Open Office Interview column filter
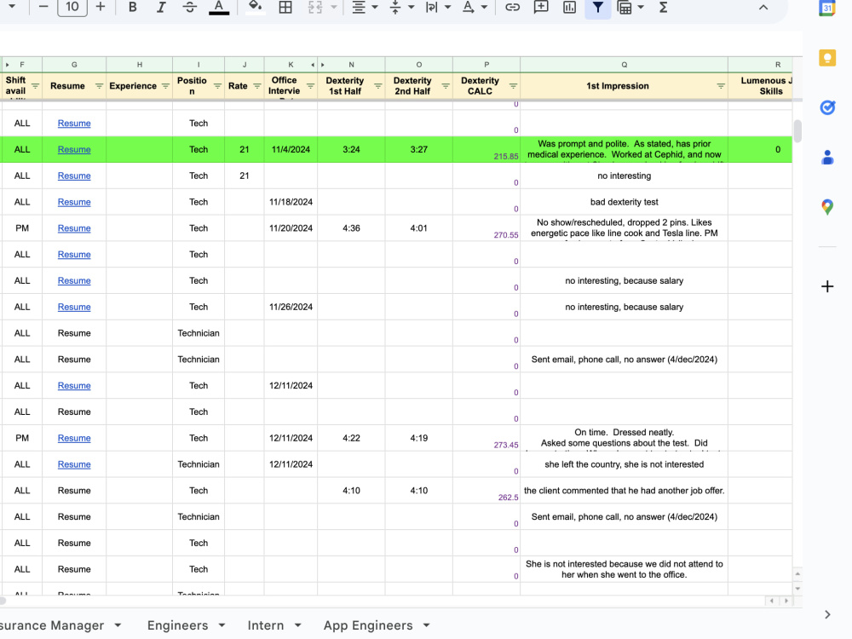852x639 pixels. [310, 86]
